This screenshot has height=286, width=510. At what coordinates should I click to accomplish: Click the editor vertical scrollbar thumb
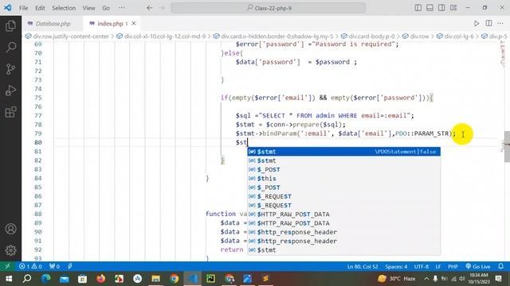(507, 146)
